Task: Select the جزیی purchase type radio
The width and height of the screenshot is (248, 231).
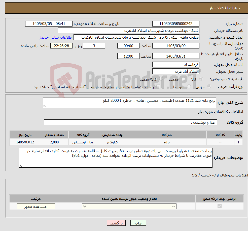Action: pyautogui.click(x=209, y=86)
